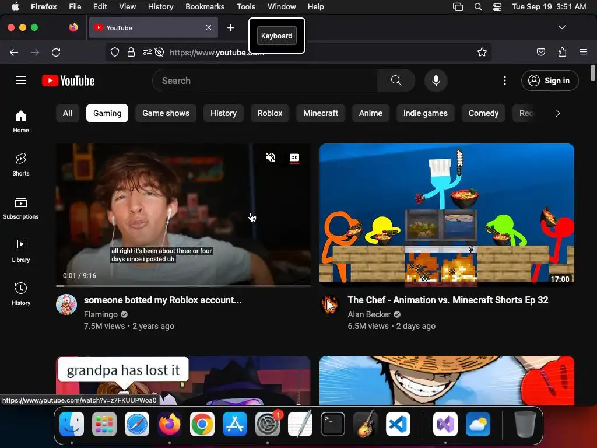Select the All category chip
Screen dimensions: 597x448
pos(68,113)
